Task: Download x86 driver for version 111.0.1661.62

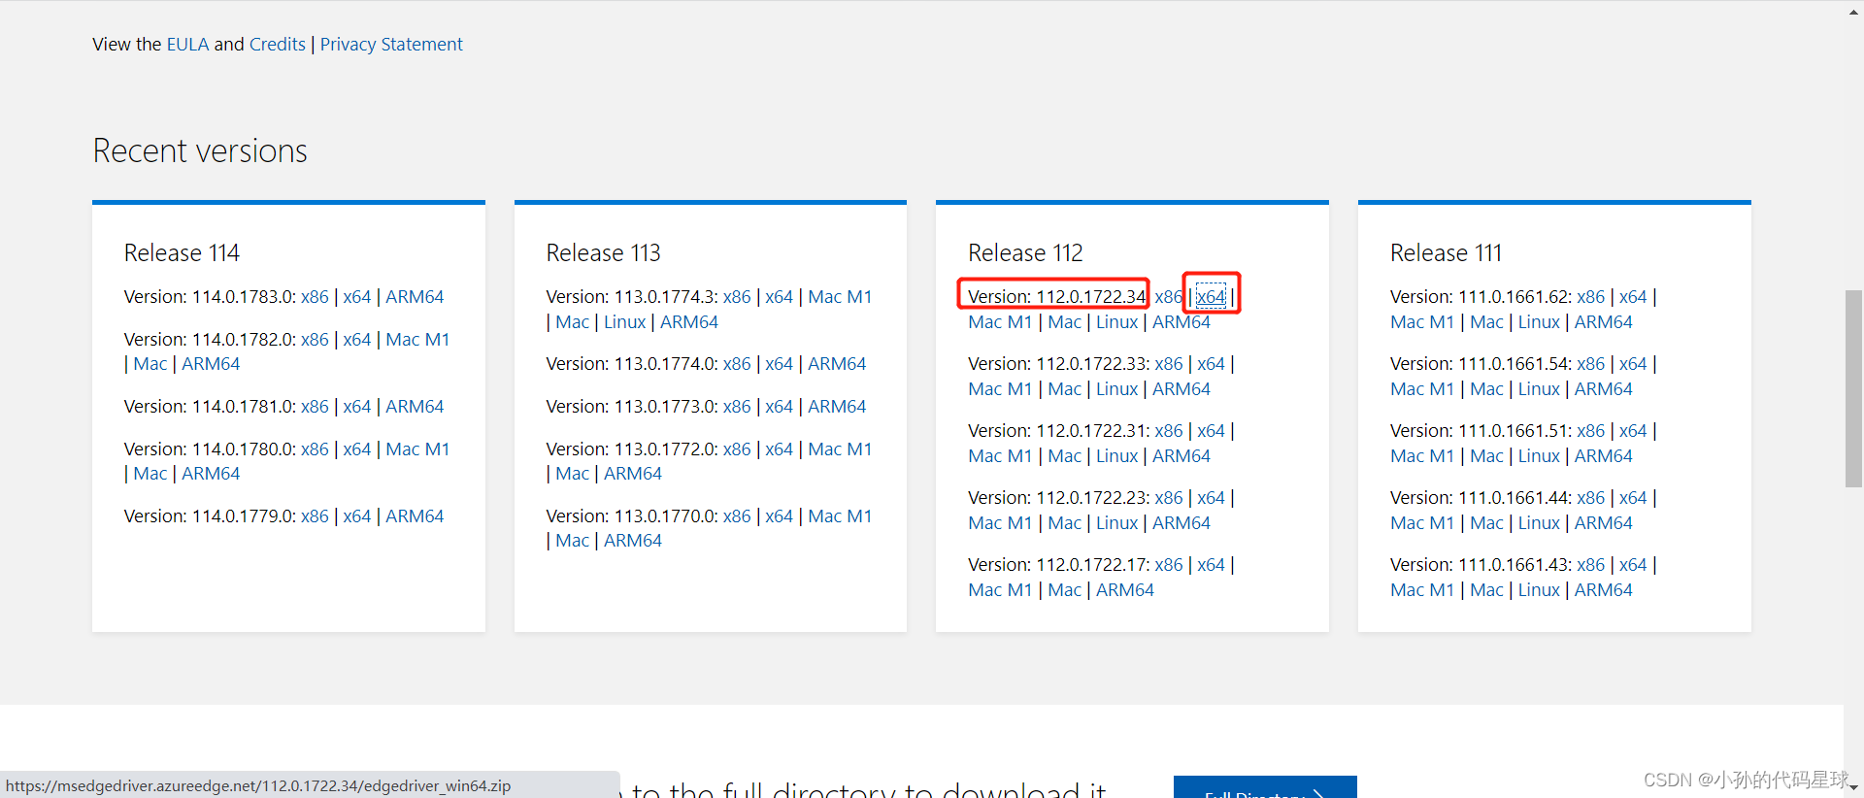Action: click(x=1591, y=297)
